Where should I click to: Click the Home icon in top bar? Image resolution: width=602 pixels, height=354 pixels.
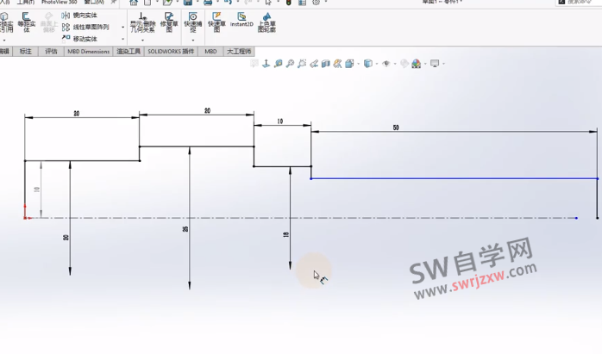tap(133, 3)
